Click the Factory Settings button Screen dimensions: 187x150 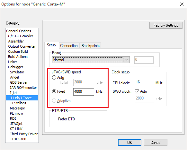click(166, 25)
